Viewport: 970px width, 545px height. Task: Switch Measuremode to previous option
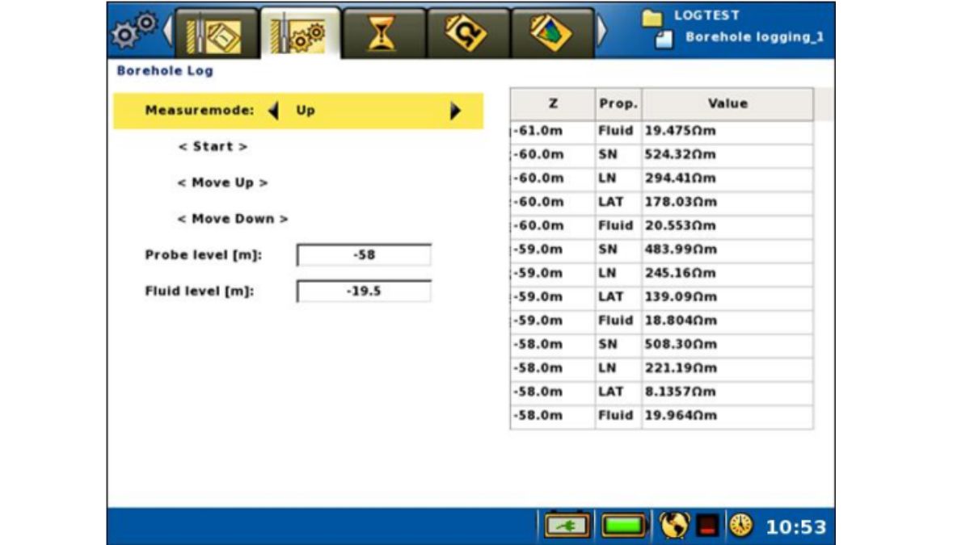coord(273,111)
